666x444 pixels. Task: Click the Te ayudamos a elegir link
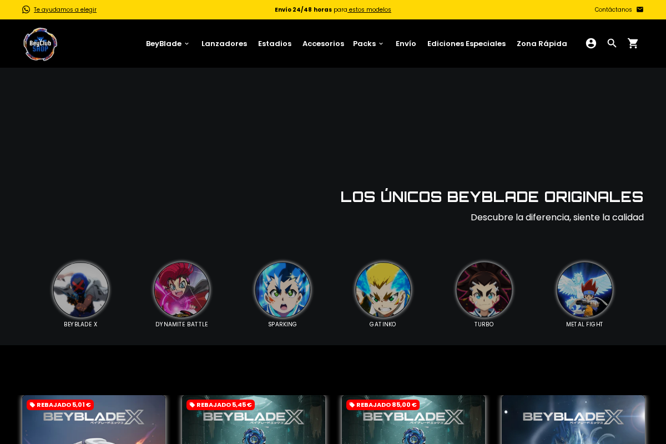tap(65, 9)
